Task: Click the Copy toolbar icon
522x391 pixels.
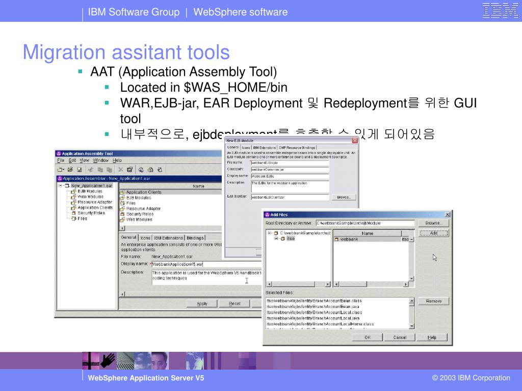Action: 100,170
